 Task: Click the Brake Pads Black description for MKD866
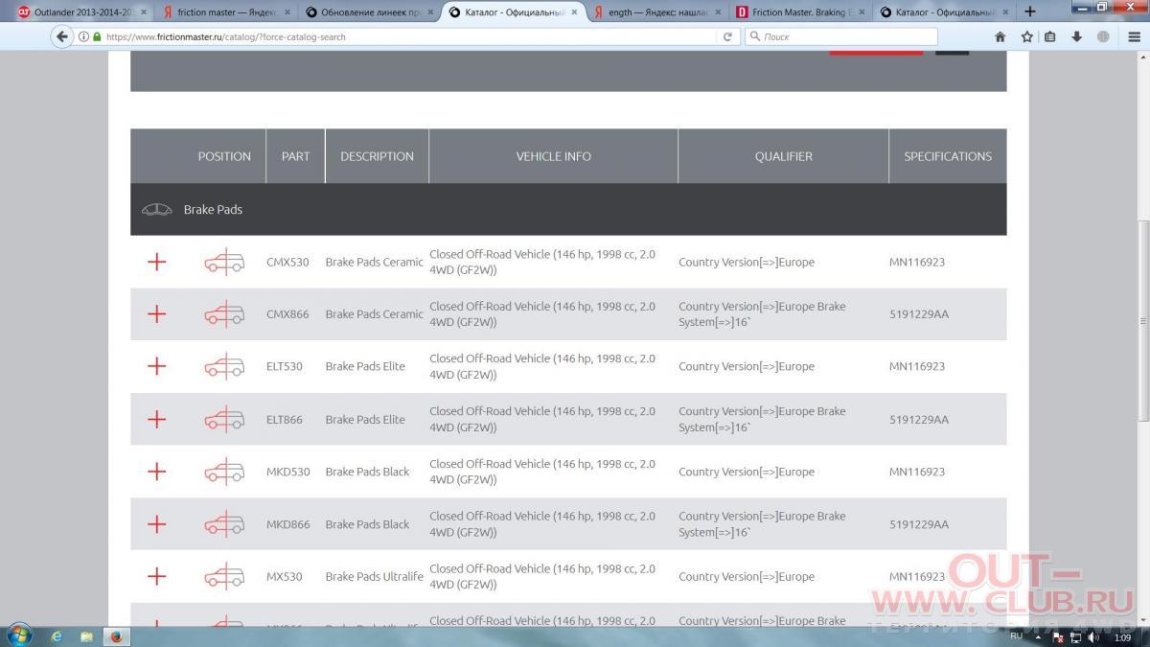(x=367, y=524)
